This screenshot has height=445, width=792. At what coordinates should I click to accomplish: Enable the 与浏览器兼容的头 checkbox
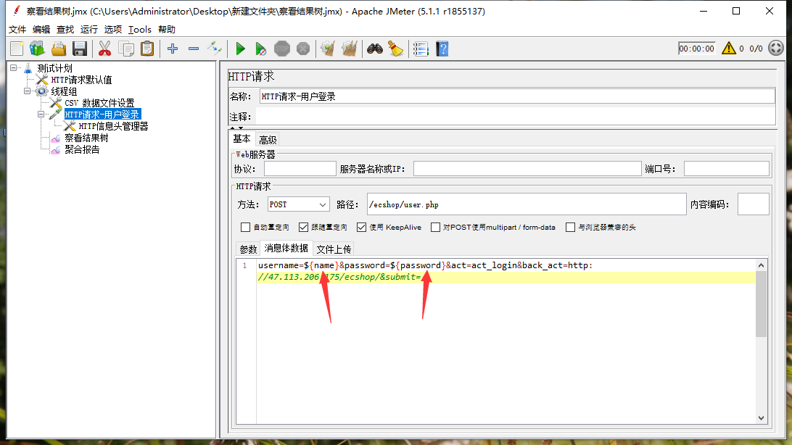[570, 228]
